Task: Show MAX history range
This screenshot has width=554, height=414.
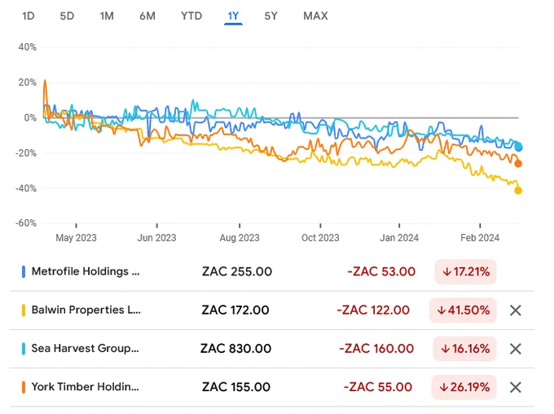Action: (315, 16)
